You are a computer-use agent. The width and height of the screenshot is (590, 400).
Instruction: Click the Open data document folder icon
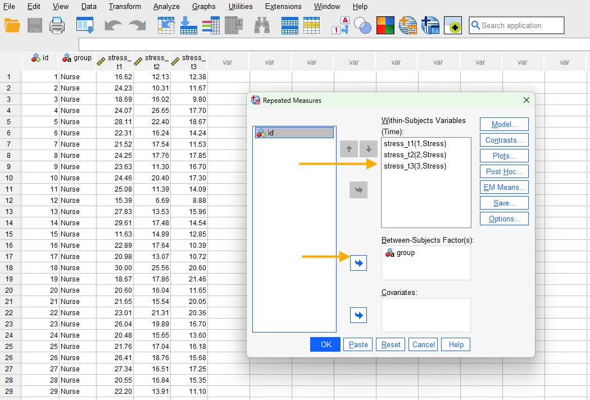[x=12, y=26]
